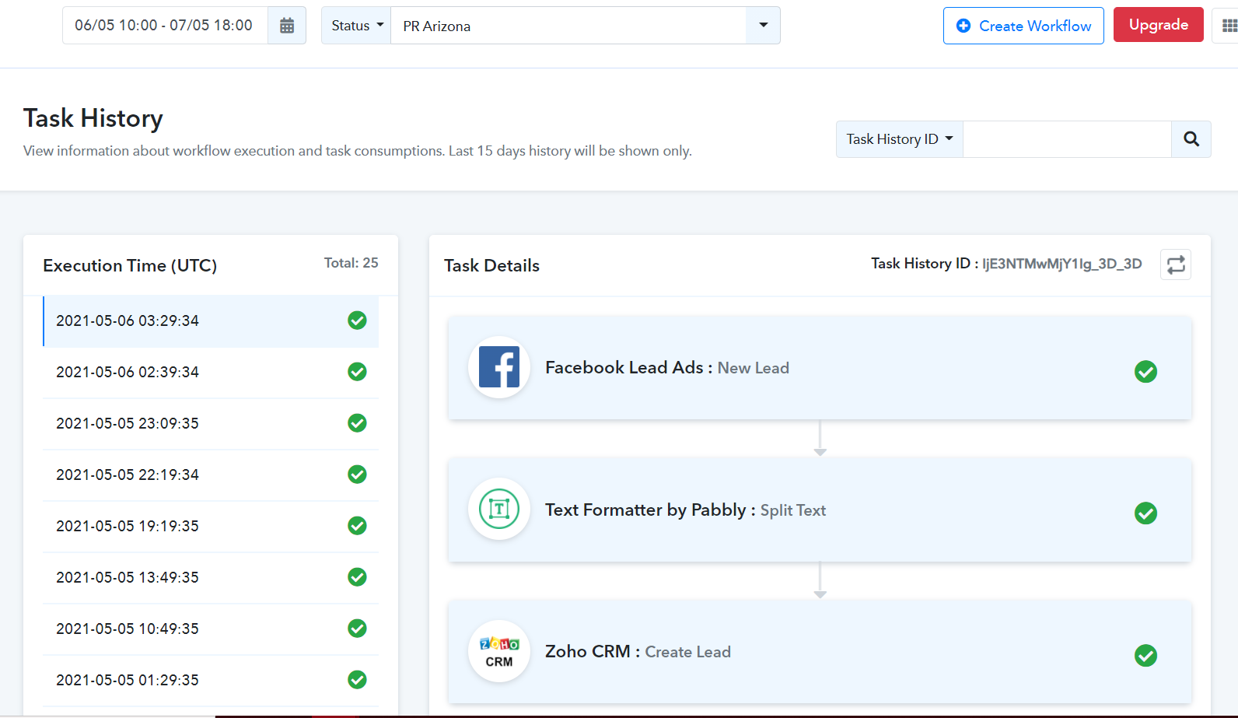Select execution 2021-05-06 02:39:34
Image resolution: width=1238 pixels, height=718 pixels.
tap(211, 372)
